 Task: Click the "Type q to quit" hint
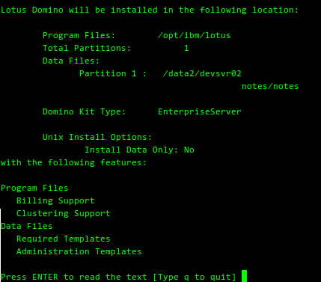pos(195,277)
